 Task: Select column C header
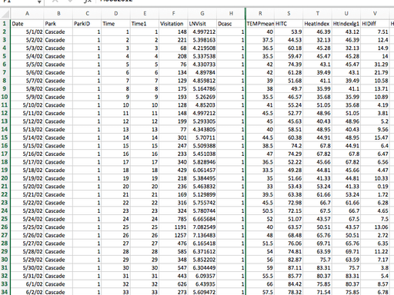(x=87, y=14)
